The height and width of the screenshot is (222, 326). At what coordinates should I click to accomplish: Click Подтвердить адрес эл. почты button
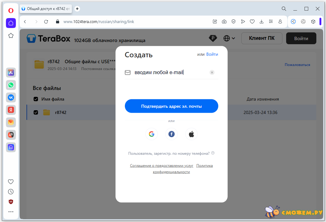pos(172,106)
